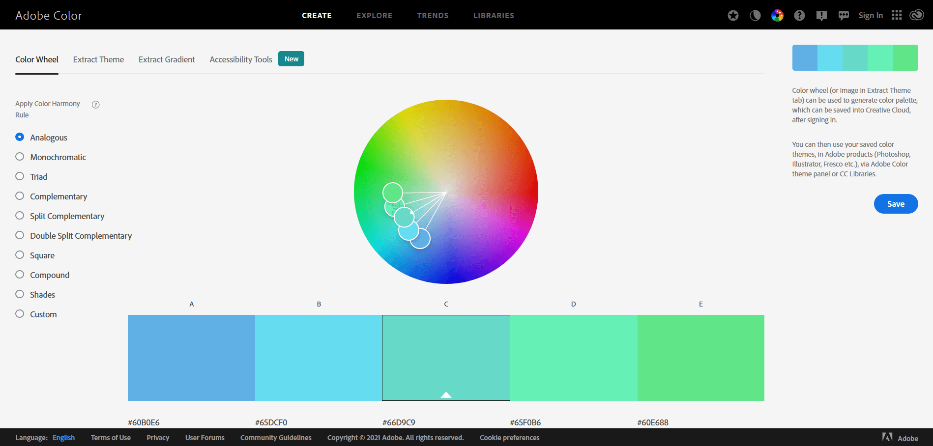Click the #60E688 hex value field
Screen dimensions: 933x446
point(653,422)
